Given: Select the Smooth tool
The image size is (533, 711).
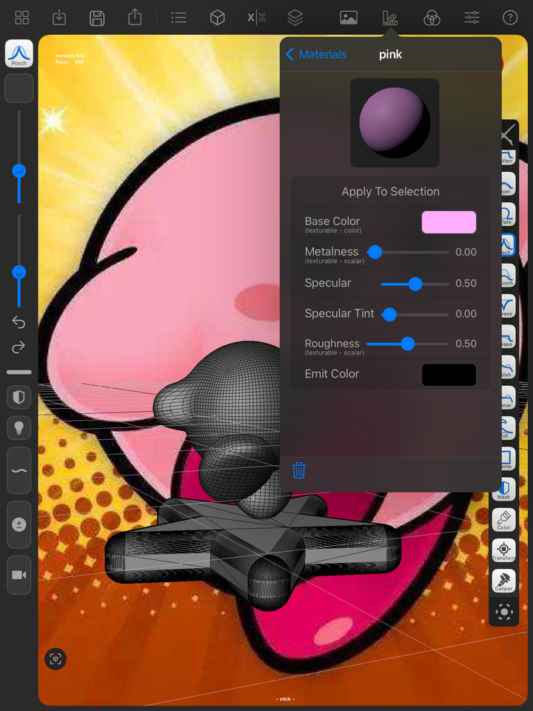Looking at the screenshot, I should tap(508, 276).
